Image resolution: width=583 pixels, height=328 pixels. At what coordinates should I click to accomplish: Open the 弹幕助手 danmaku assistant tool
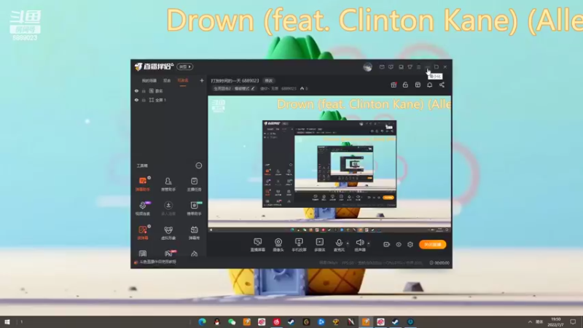pyautogui.click(x=142, y=184)
